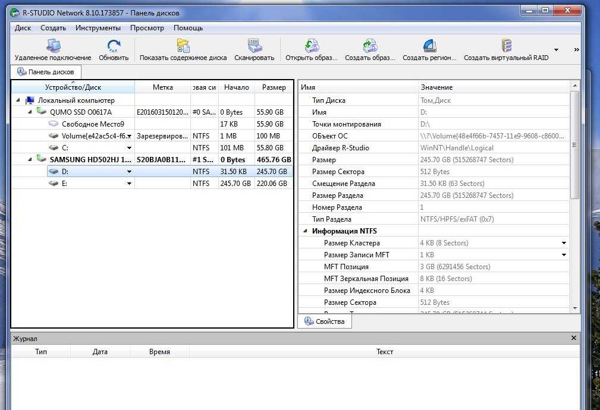Open the Размер Записи MFT dropdown
Screen dimensions: 600x410
click(564, 255)
